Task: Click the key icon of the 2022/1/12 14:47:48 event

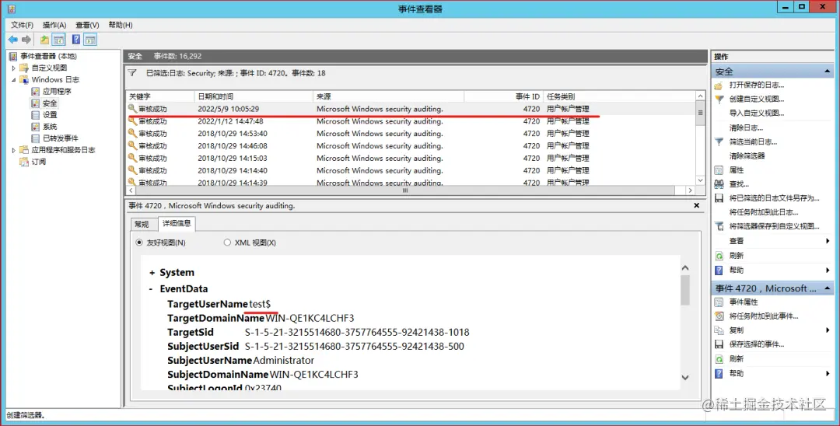Action: (132, 121)
